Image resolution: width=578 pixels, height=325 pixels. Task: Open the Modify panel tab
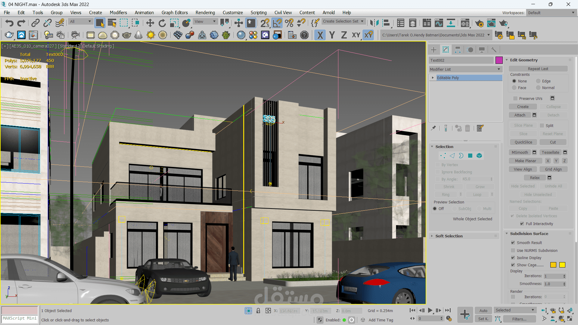click(x=446, y=50)
